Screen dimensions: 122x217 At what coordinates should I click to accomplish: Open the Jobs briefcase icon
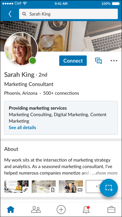click(111, 210)
